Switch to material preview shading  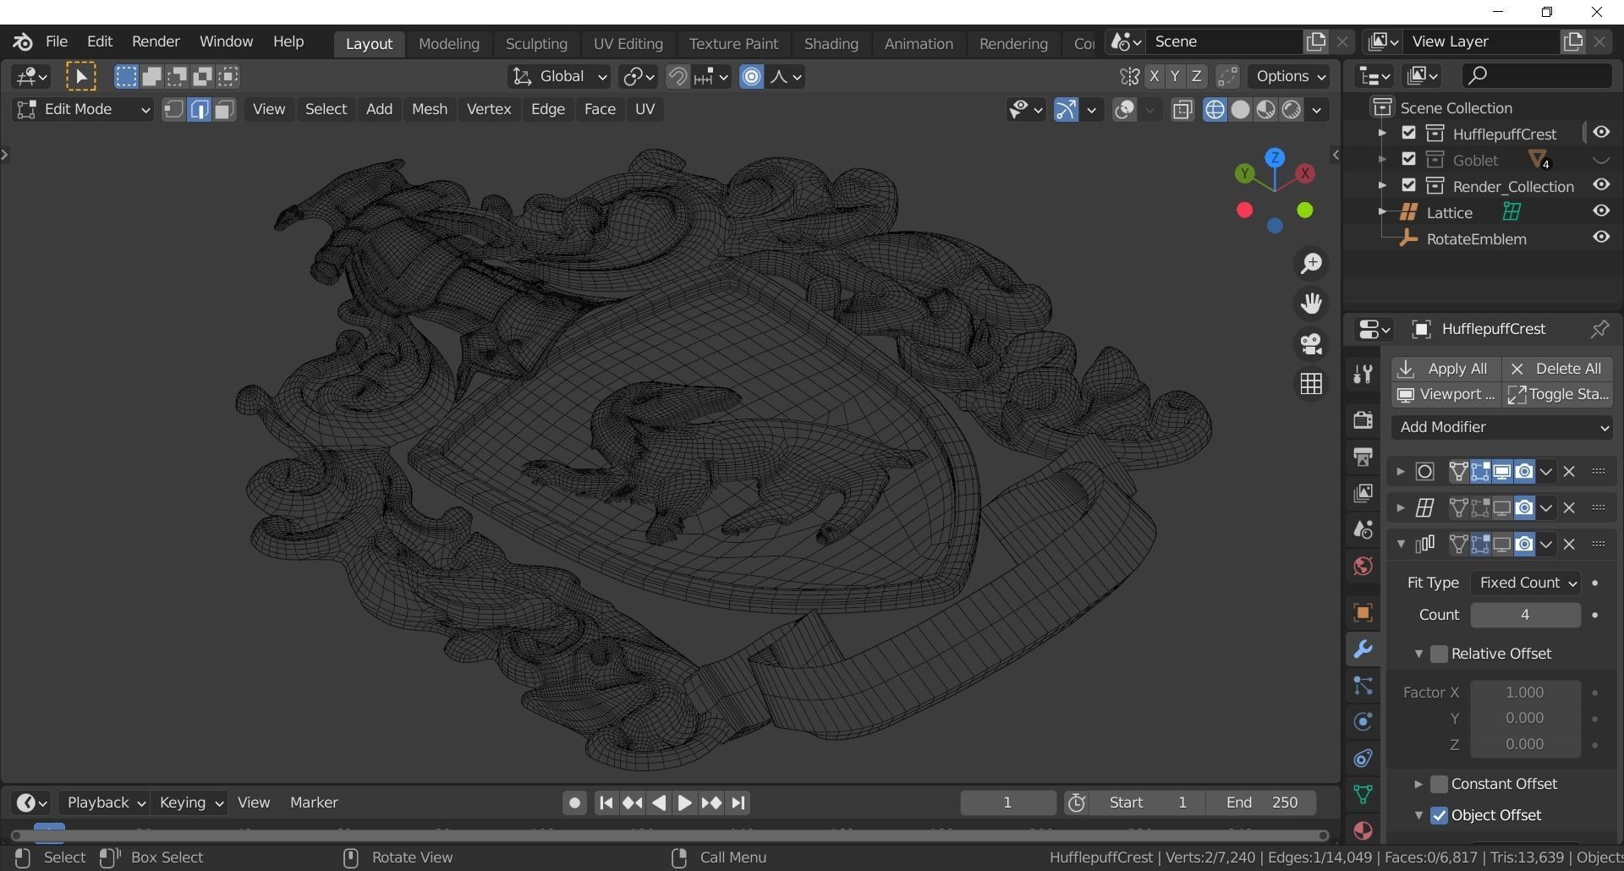pyautogui.click(x=1265, y=110)
